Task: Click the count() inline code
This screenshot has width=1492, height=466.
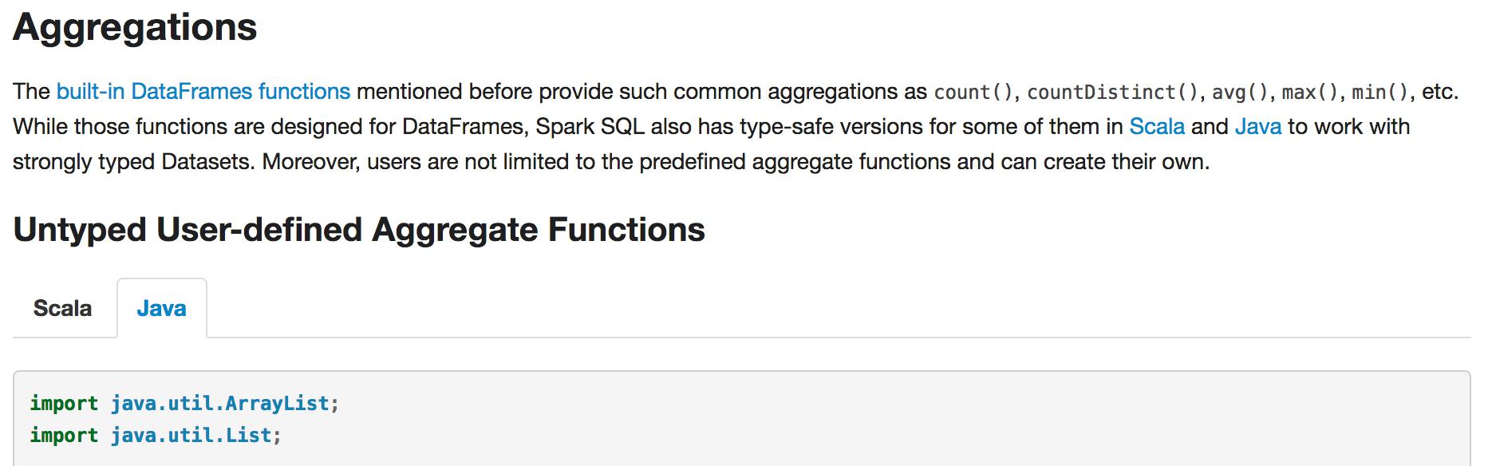Action: [x=973, y=93]
